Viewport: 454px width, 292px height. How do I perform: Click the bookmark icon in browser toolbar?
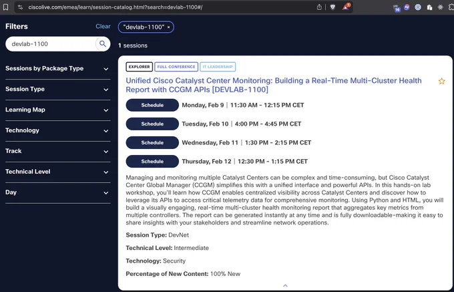pos(5,7)
